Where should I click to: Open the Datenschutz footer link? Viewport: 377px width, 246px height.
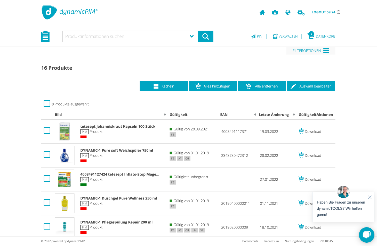coord(250,241)
